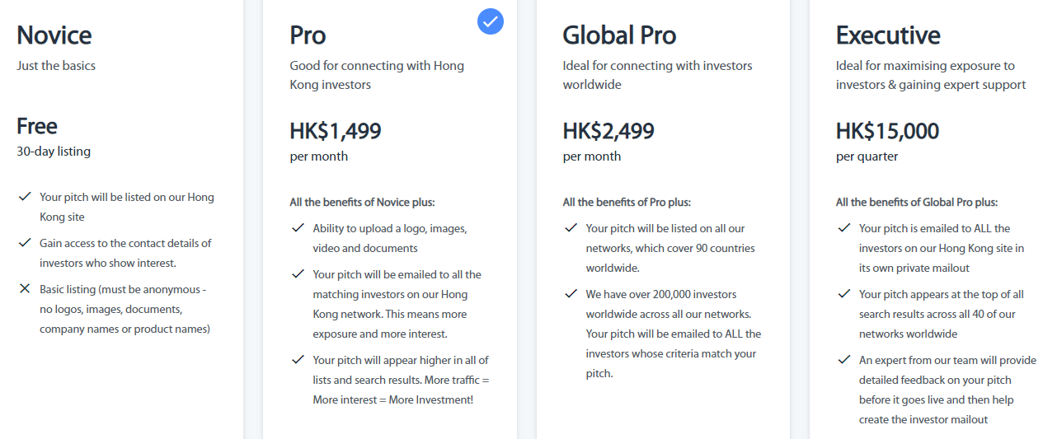This screenshot has width=1043, height=439.
Task: Choose the Executive plan heading
Action: click(x=888, y=35)
